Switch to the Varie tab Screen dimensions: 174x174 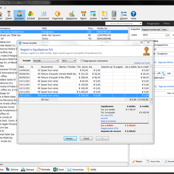pyautogui.click(x=164, y=29)
